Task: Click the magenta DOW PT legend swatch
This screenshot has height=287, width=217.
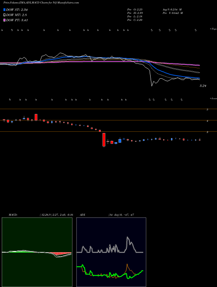Action: pyautogui.click(x=5, y=20)
